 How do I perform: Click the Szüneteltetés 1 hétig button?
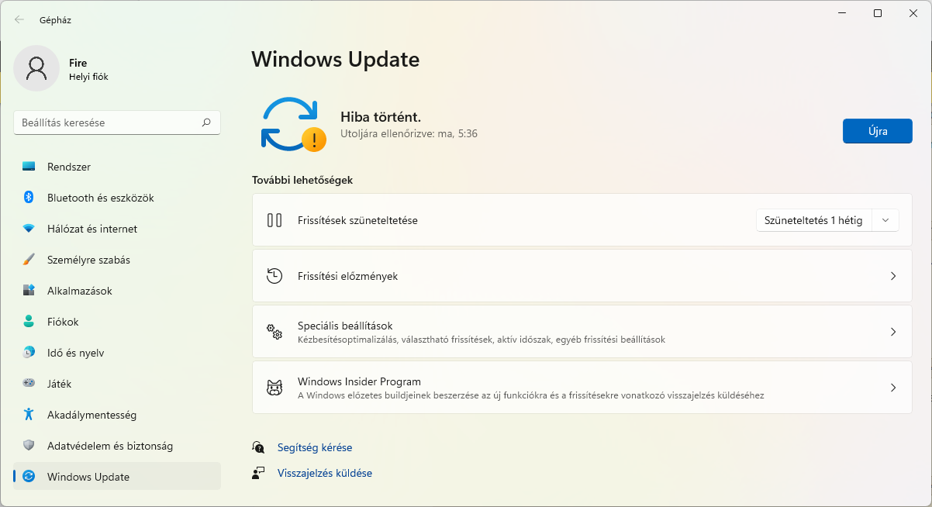click(x=813, y=220)
